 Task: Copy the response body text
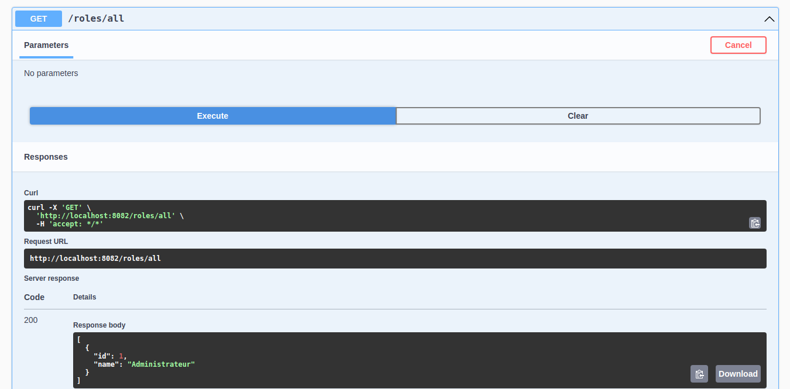699,374
